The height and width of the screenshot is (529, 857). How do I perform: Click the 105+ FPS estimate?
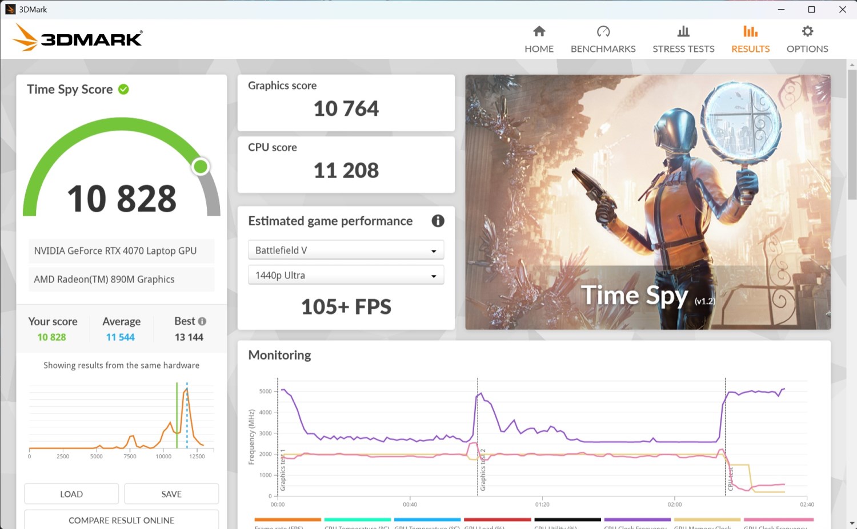tap(346, 307)
